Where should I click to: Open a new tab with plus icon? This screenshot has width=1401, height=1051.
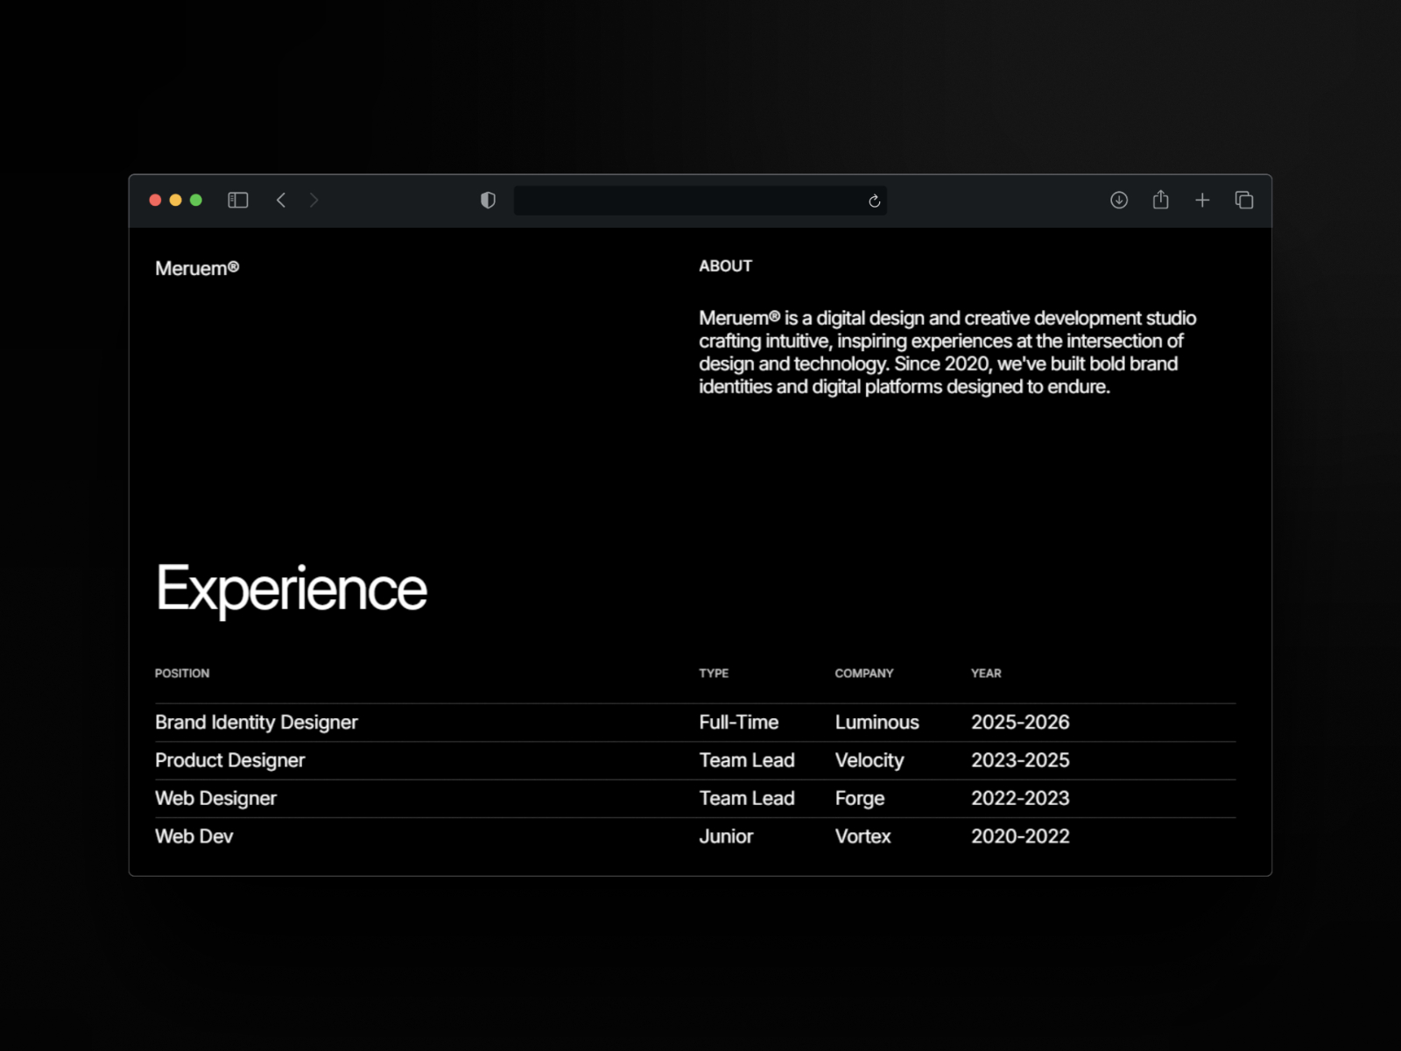(x=1202, y=201)
